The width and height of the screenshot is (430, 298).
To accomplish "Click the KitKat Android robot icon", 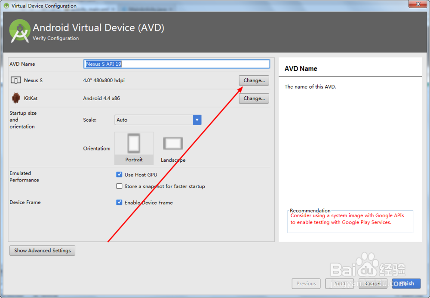I will 15,98.
